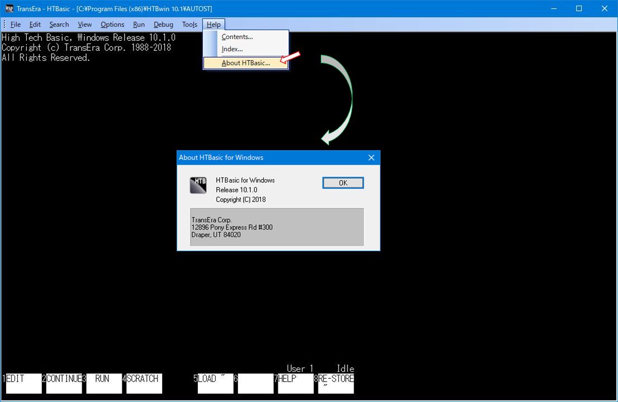Click the blank softkey number 6

pos(256,384)
